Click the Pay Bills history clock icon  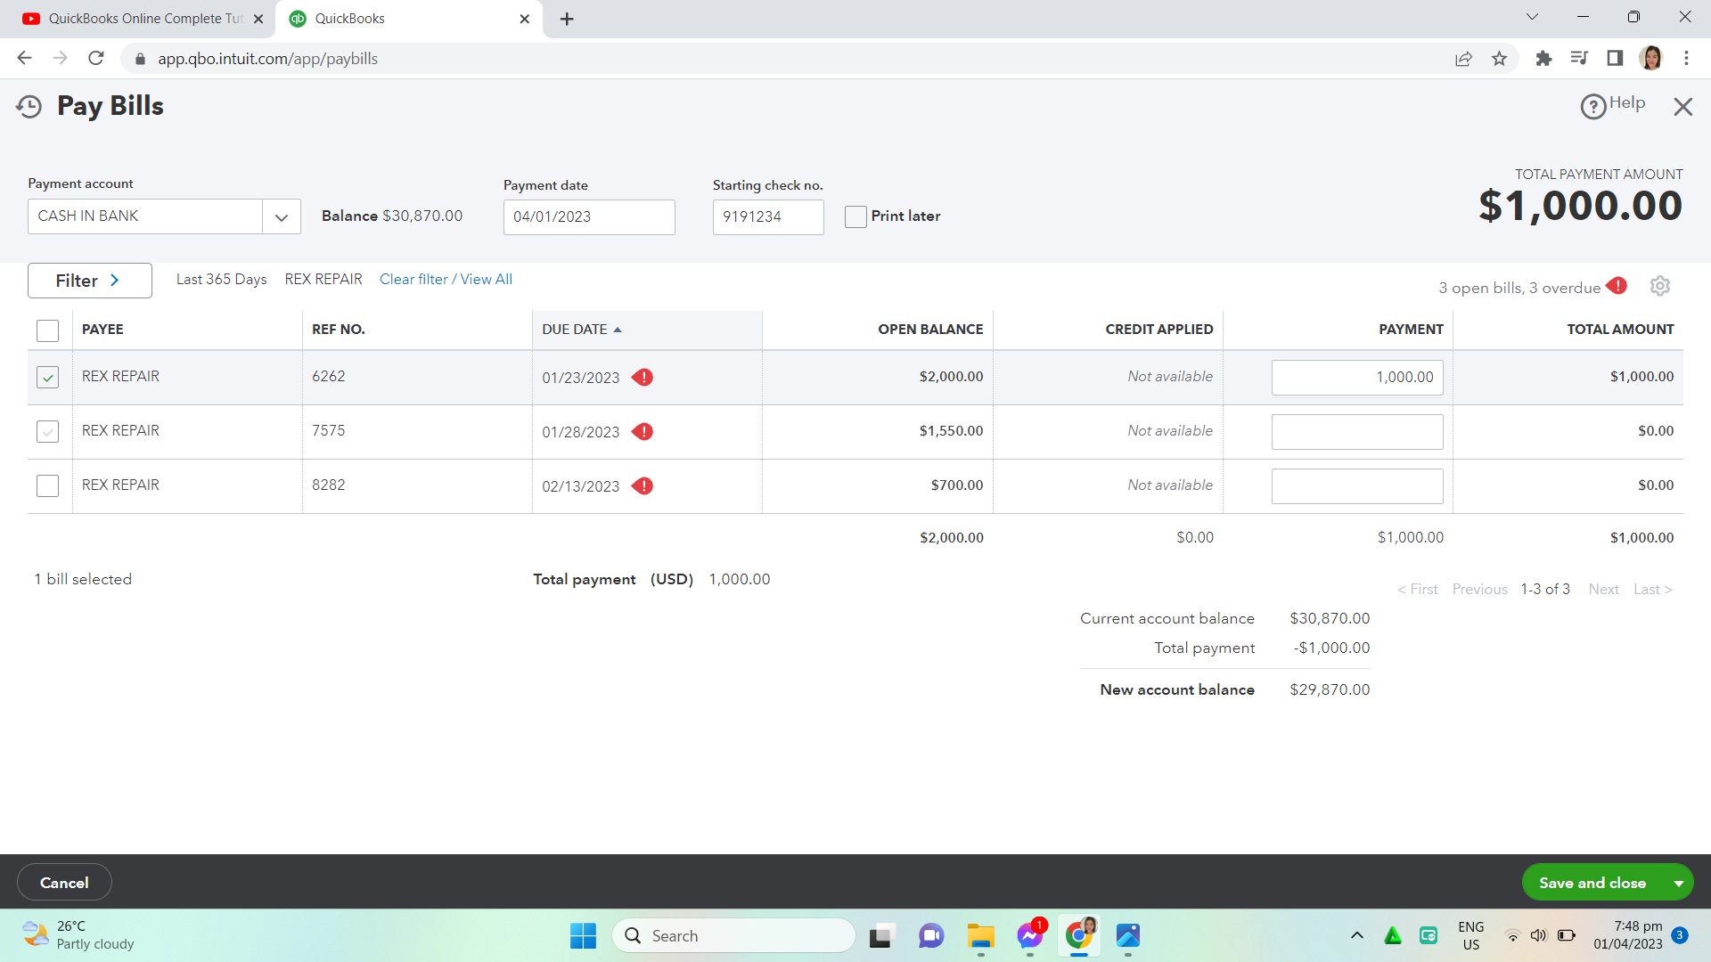click(x=29, y=107)
